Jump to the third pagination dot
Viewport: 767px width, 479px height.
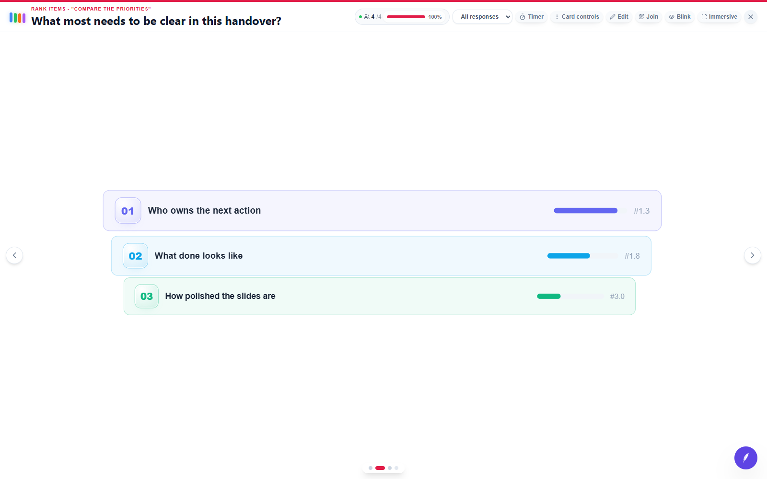click(390, 468)
